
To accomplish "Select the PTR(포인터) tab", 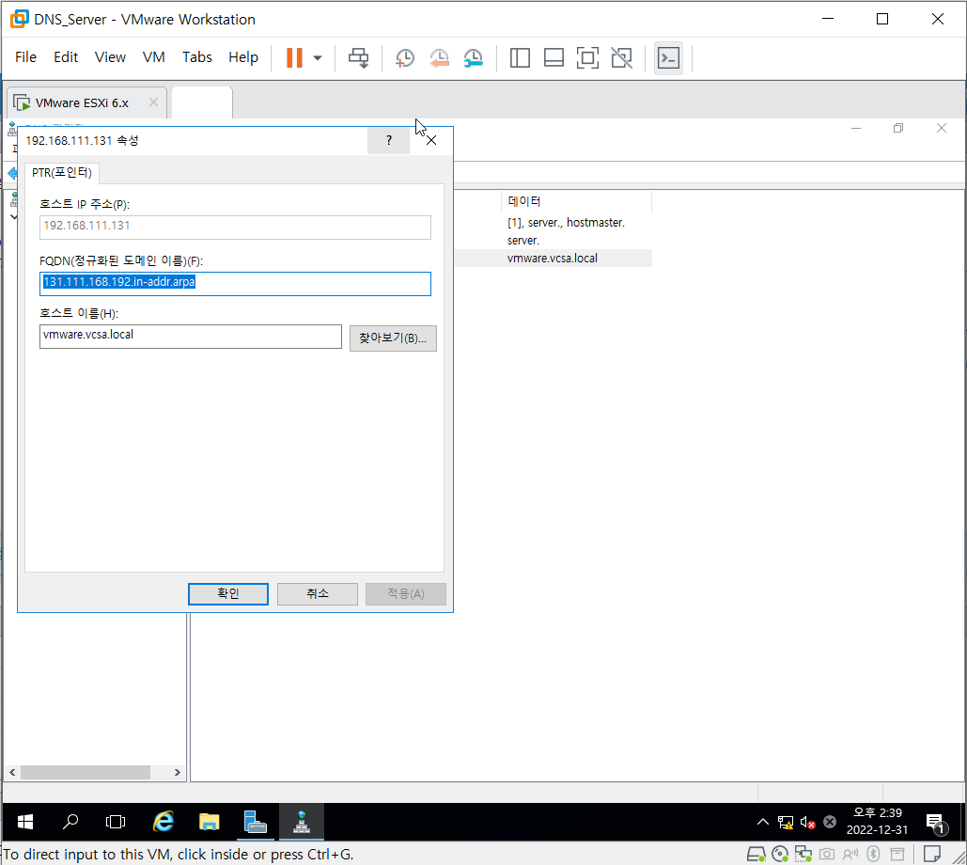I will point(62,173).
